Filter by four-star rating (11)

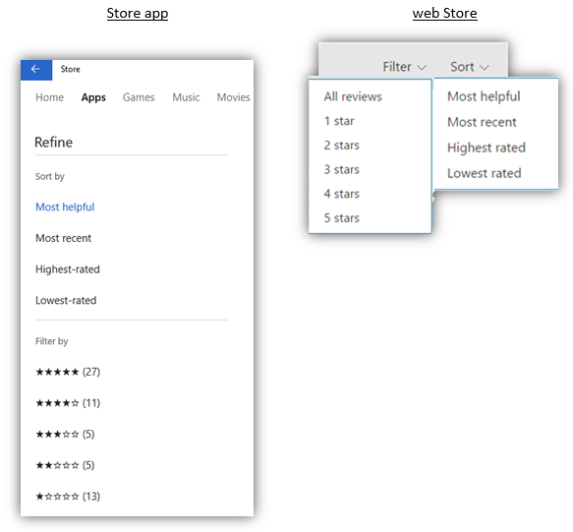pos(68,403)
